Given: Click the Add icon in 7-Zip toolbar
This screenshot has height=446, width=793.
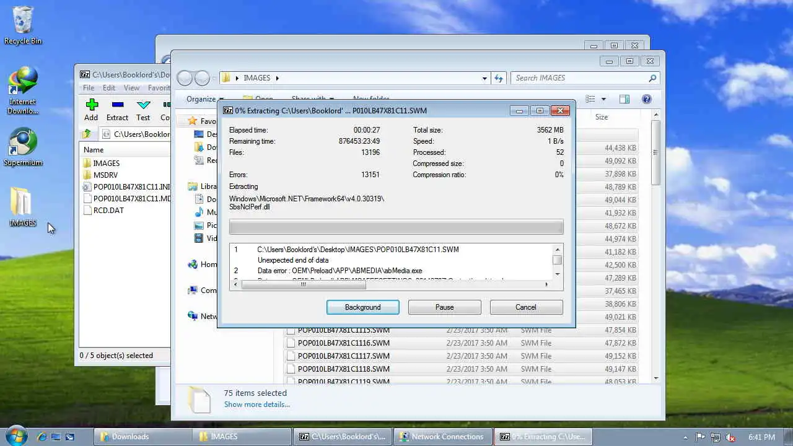Looking at the screenshot, I should pos(92,105).
